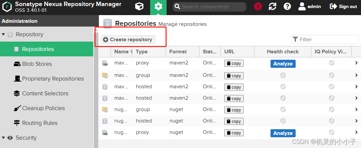Screen dimensions: 361x148
Task: Open the Help question mark menu
Action: point(287,6)
